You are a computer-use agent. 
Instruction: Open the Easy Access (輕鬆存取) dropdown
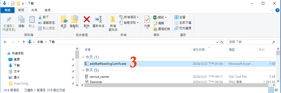tap(129, 22)
